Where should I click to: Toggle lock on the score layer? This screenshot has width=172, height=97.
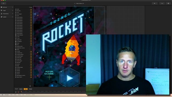(31, 64)
